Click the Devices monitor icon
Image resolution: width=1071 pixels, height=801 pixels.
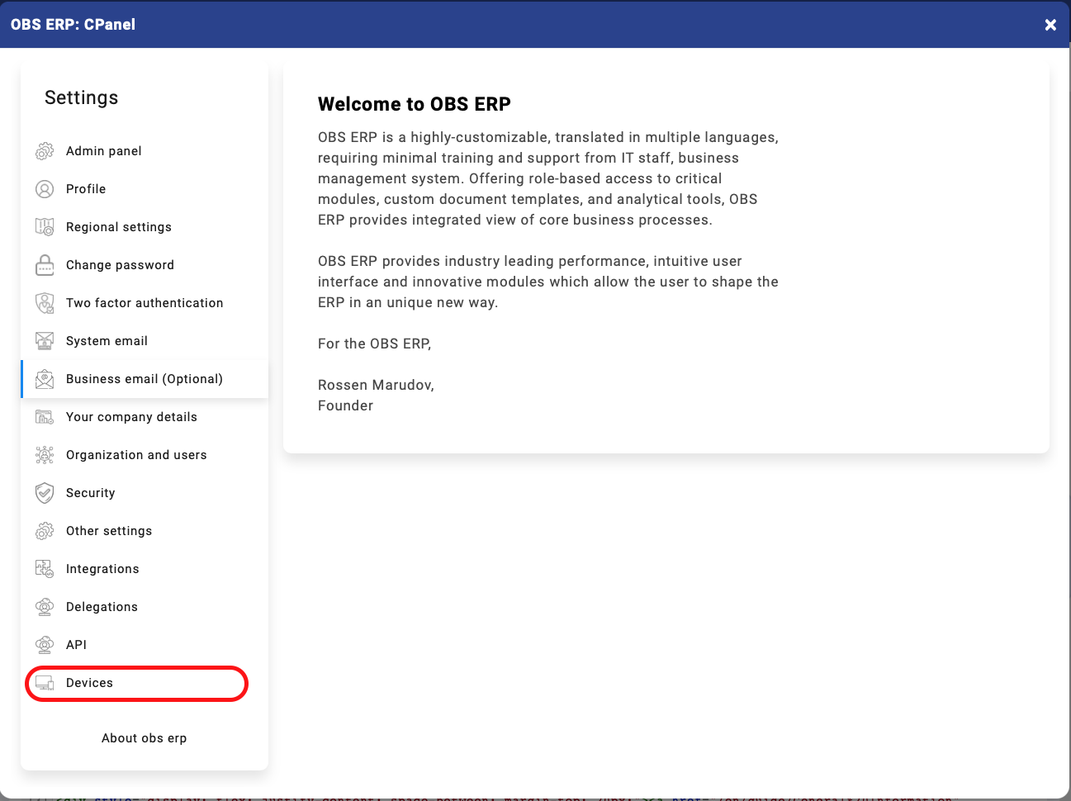[x=45, y=683]
